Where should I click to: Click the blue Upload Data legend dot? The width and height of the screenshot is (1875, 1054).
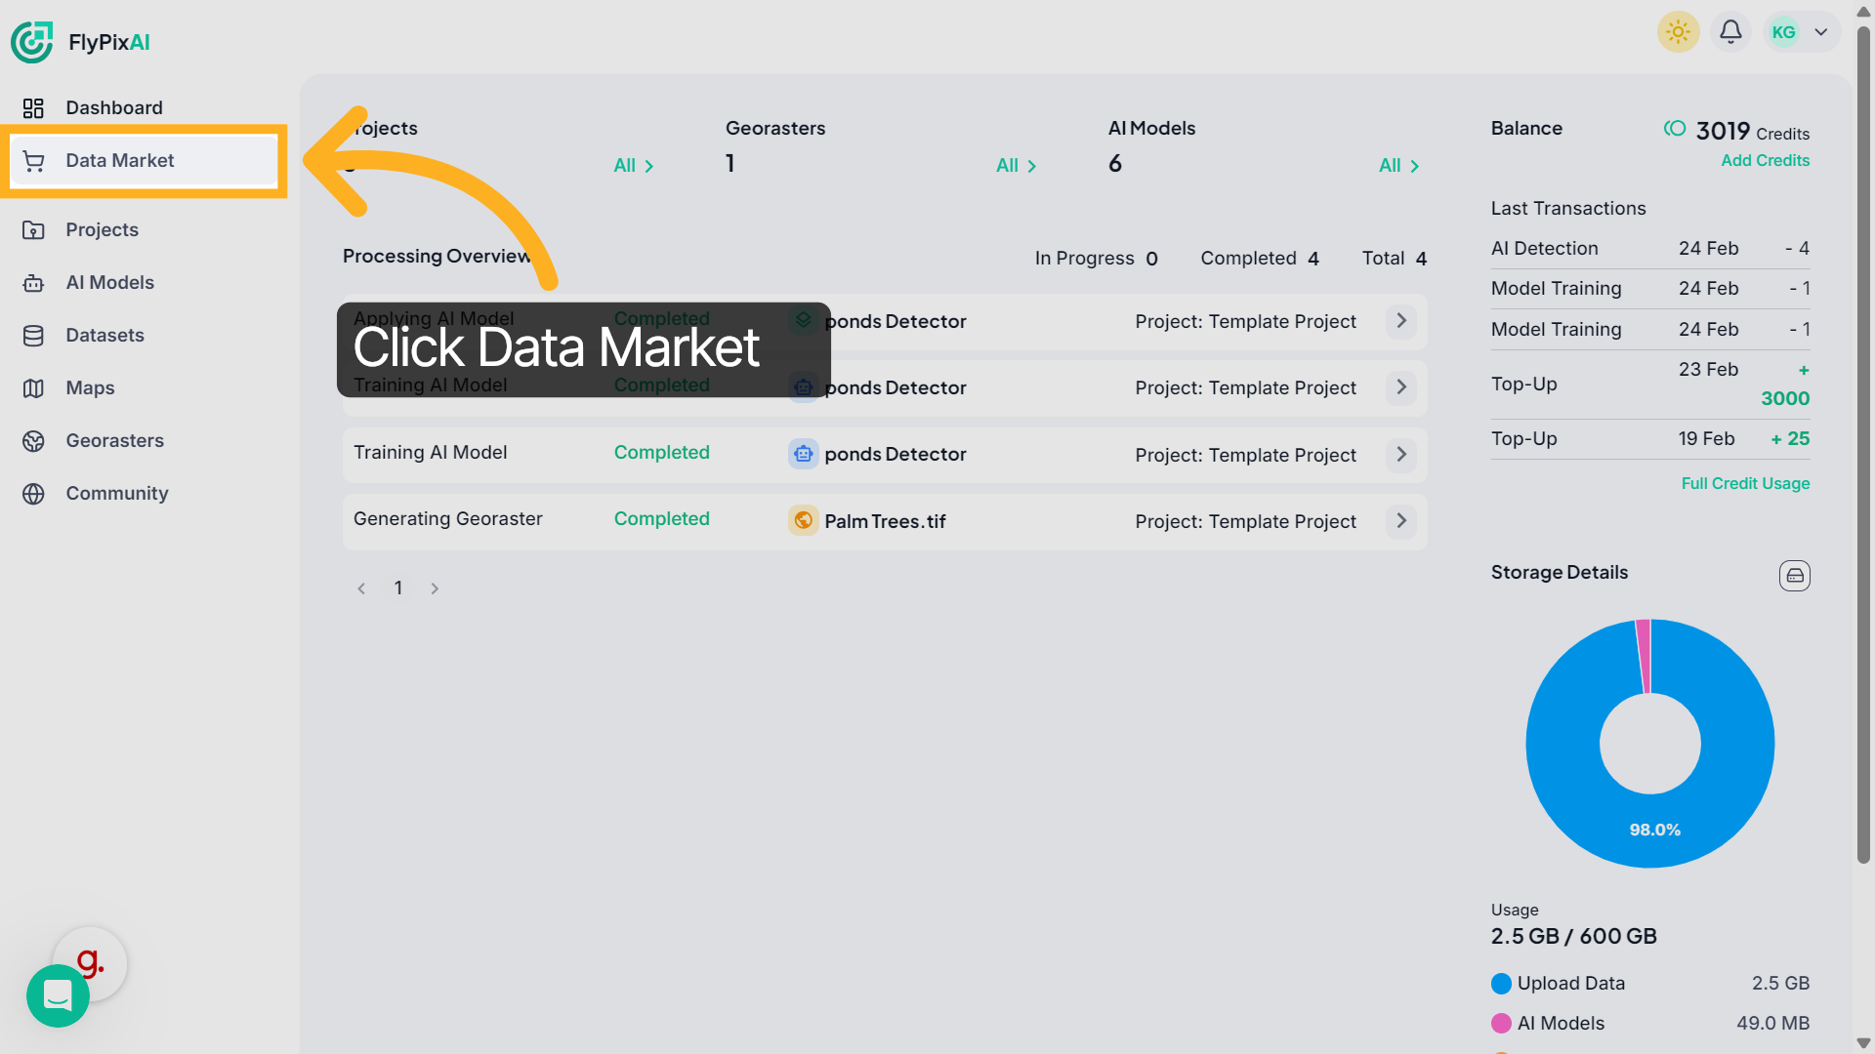[1501, 984]
